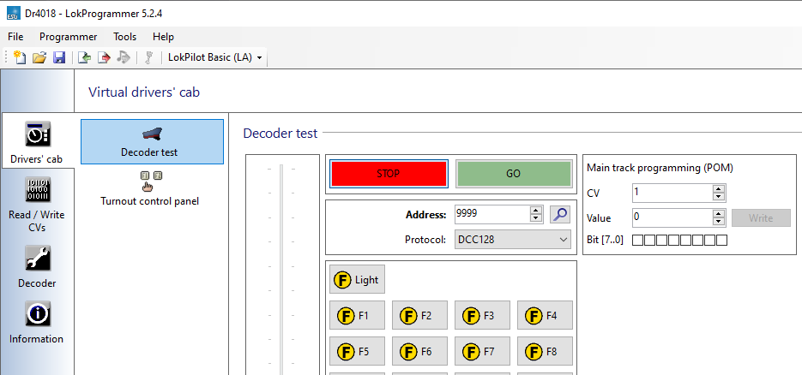Decrease the POM Value with down arrow
Screen dimensions: 802x375
pyautogui.click(x=719, y=222)
